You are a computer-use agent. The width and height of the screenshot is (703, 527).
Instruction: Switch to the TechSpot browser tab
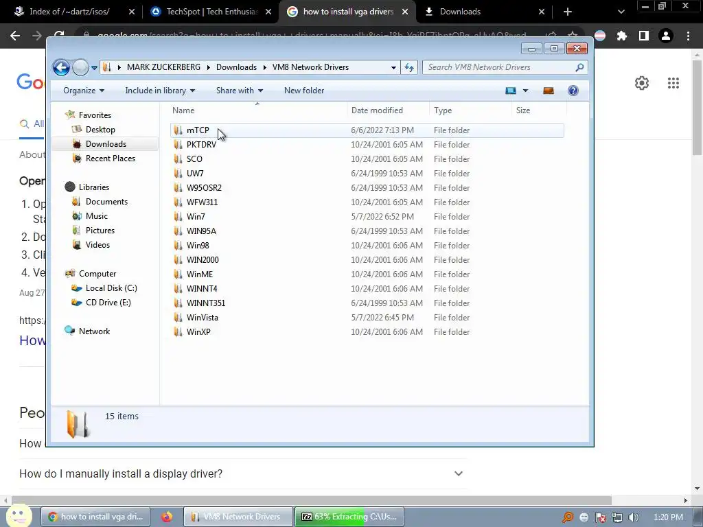pyautogui.click(x=211, y=12)
